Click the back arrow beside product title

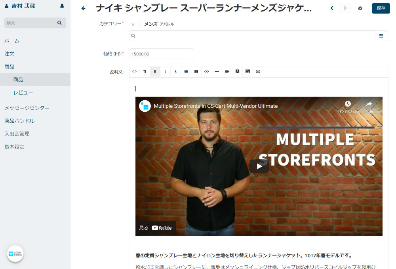(83, 9)
